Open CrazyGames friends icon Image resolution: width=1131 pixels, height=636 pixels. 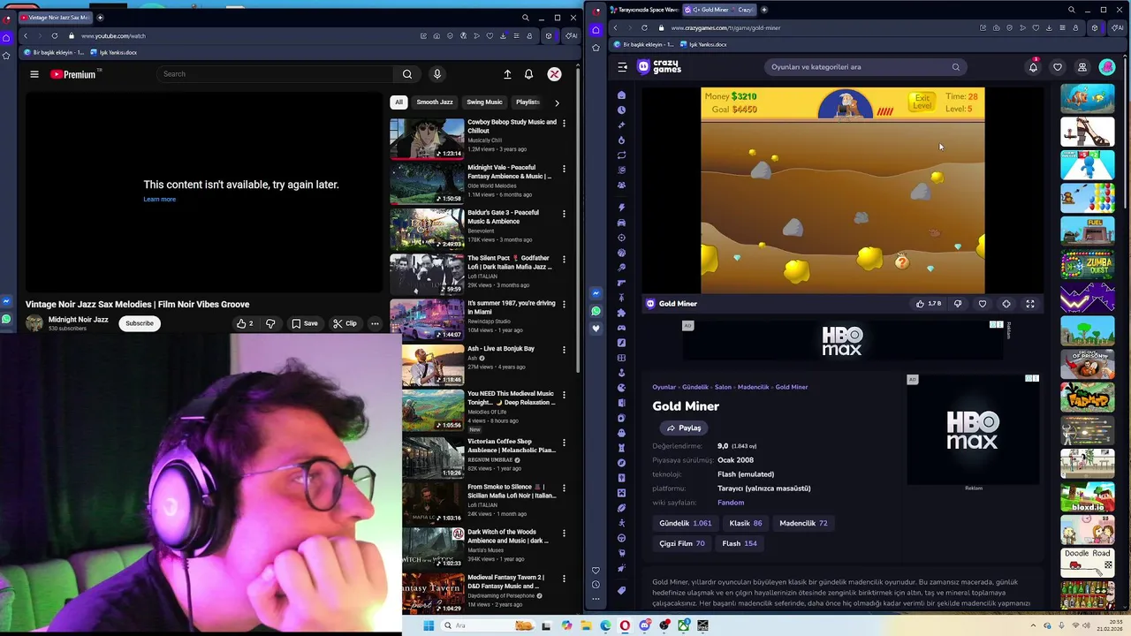pyautogui.click(x=1082, y=67)
